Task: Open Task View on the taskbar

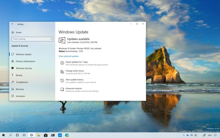Action: coord(24,135)
